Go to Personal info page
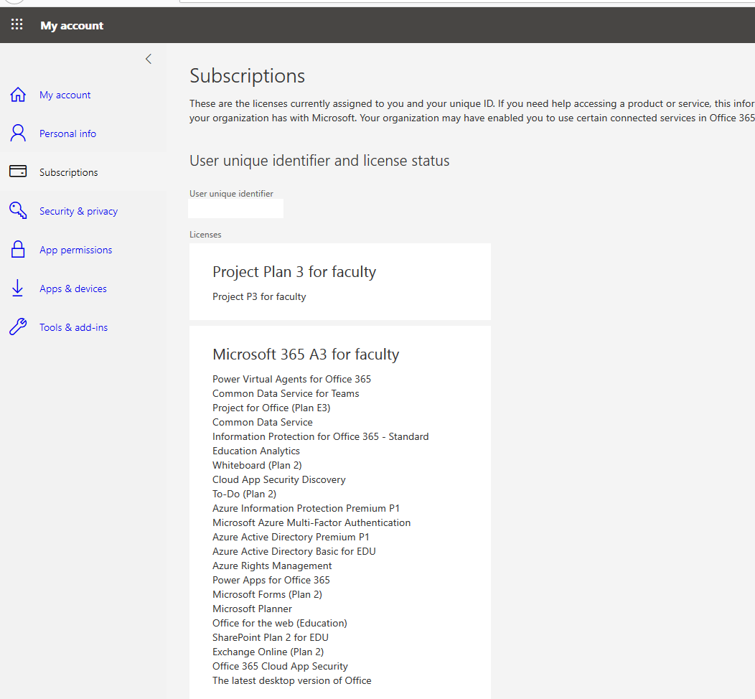755x699 pixels. (x=68, y=133)
